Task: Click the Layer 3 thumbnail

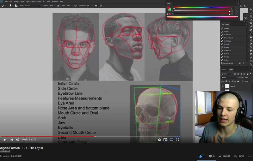Action: pyautogui.click(x=227, y=86)
